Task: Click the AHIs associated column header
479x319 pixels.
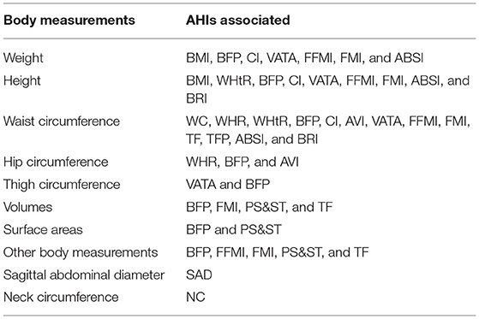Action: coord(238,21)
